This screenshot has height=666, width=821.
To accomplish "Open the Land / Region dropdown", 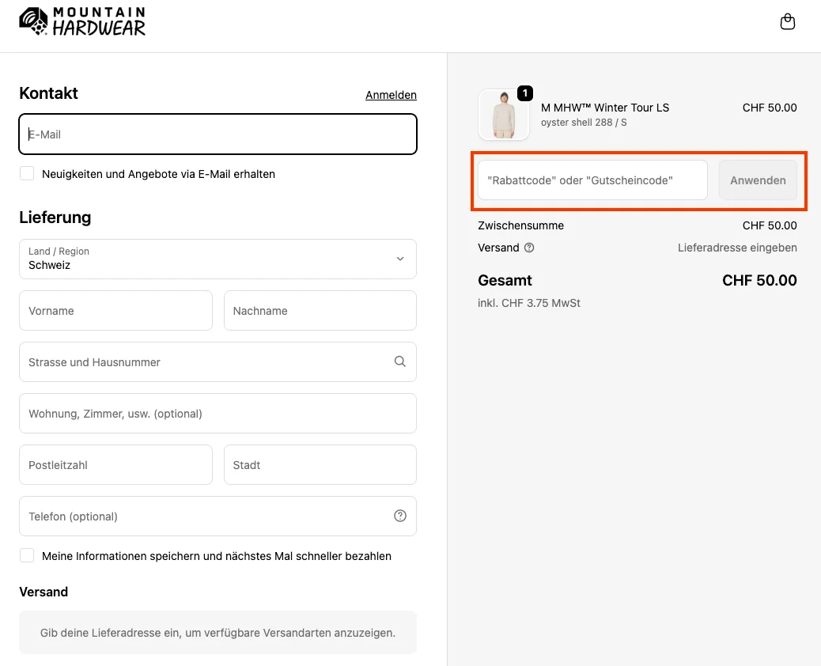I will click(x=218, y=259).
